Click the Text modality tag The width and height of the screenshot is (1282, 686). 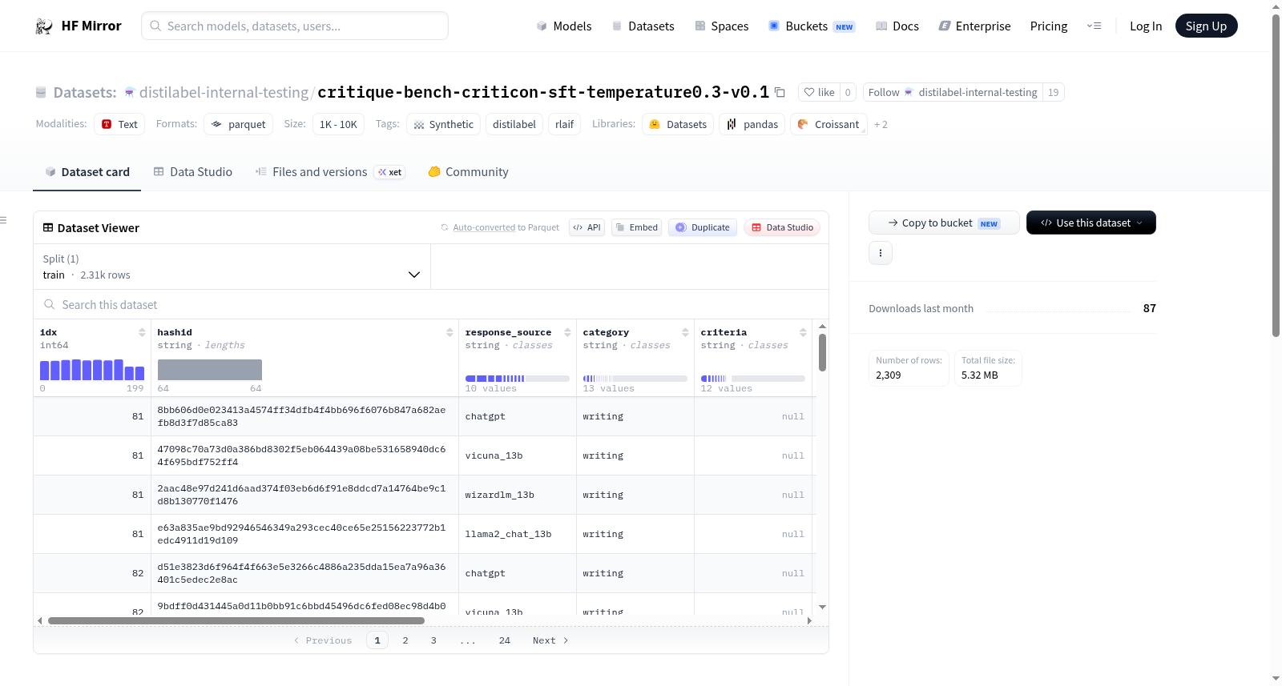119,124
